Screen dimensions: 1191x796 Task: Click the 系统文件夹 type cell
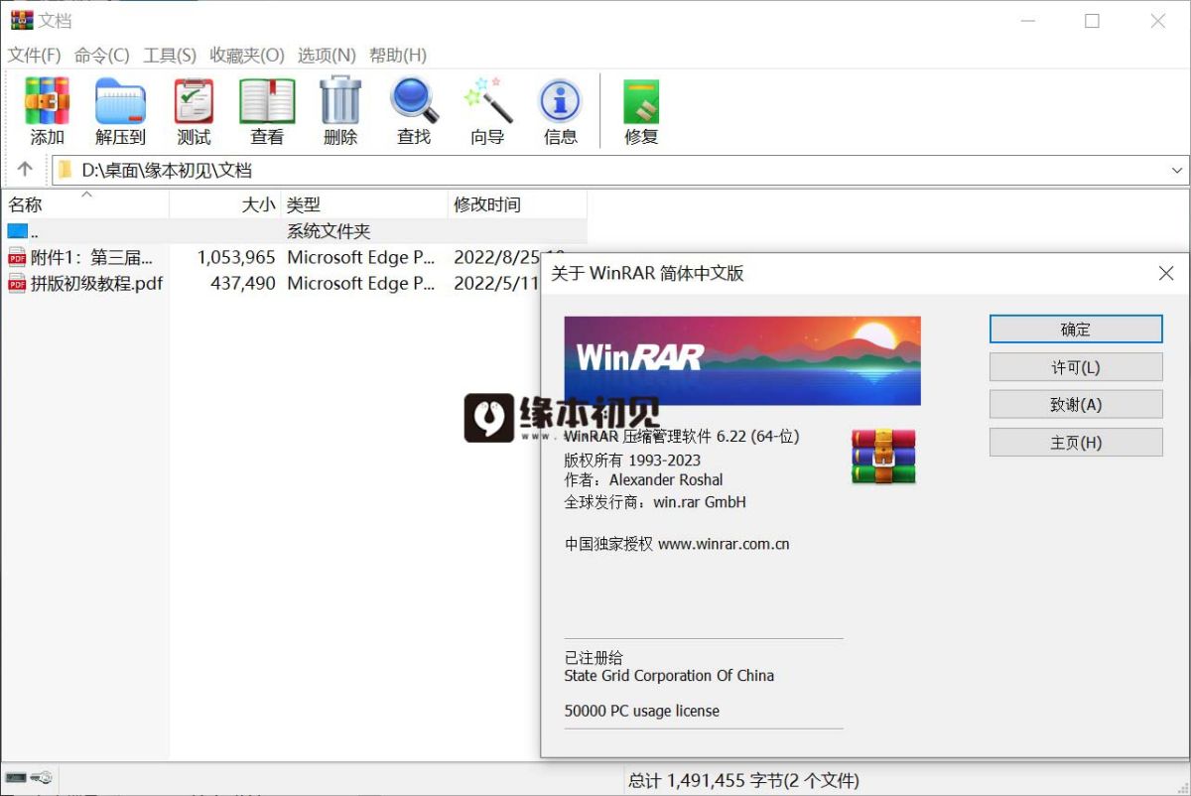pos(329,231)
